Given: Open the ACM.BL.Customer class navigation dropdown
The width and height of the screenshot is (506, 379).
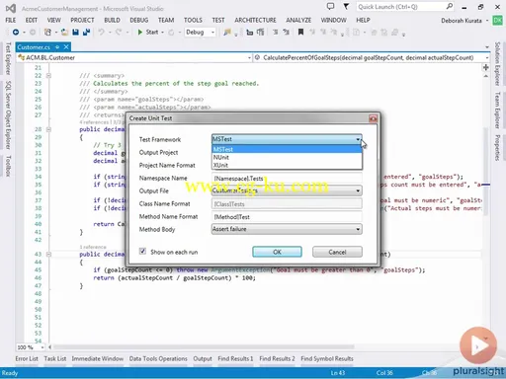Looking at the screenshot, I should tap(249, 58).
